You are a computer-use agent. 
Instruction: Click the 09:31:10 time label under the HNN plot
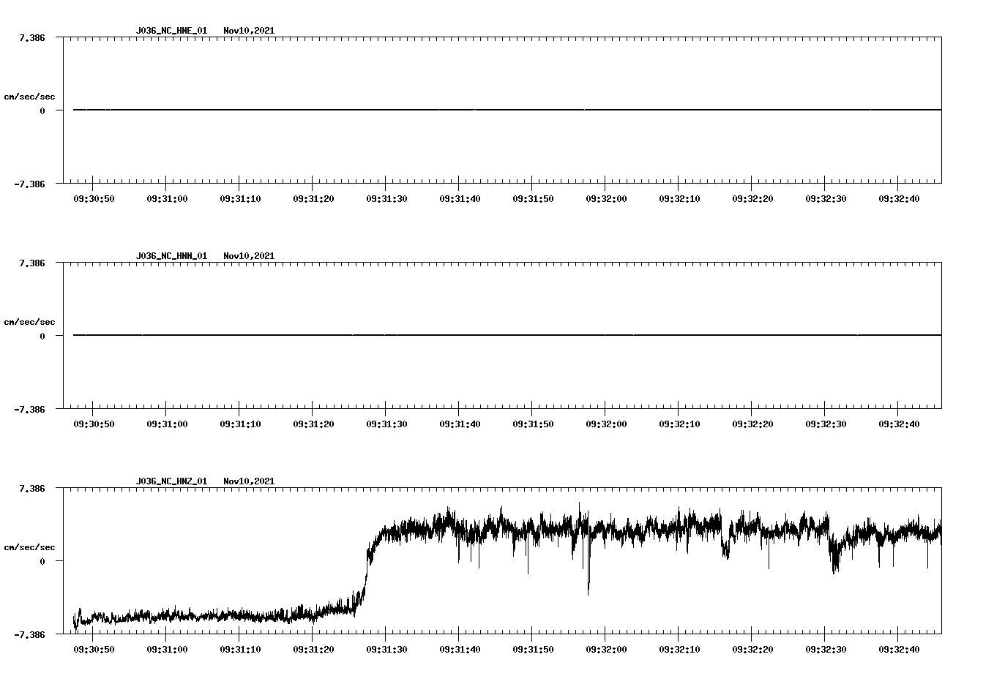click(x=240, y=424)
